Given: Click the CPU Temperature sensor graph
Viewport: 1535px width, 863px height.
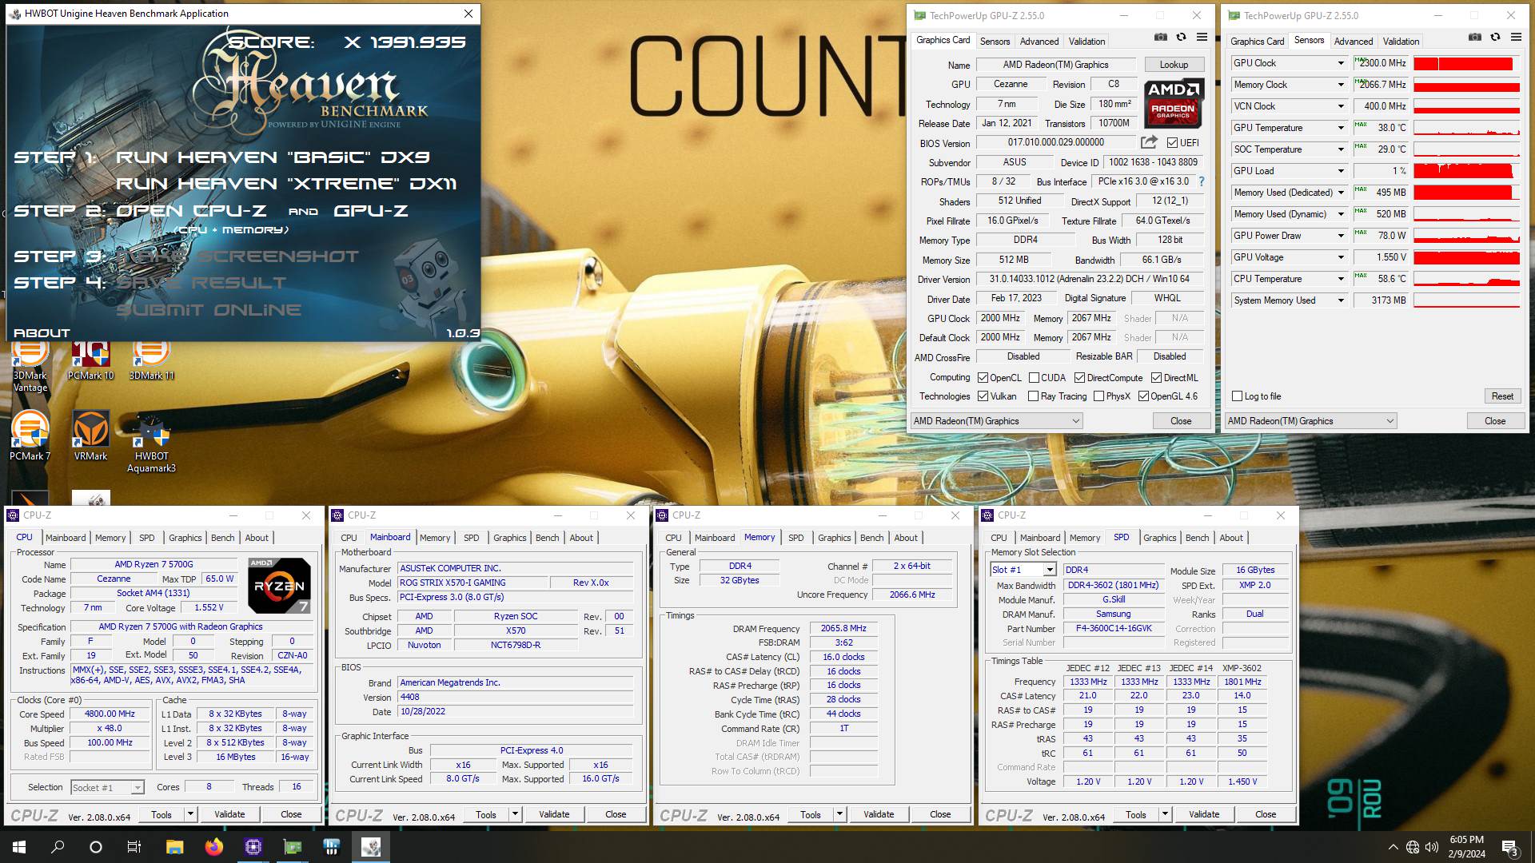Looking at the screenshot, I should pos(1466,279).
